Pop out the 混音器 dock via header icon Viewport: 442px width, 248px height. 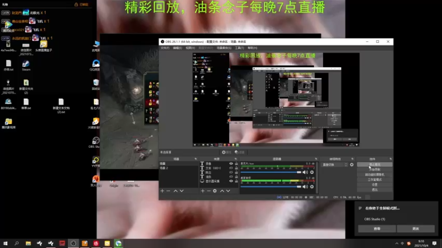[x=316, y=159]
